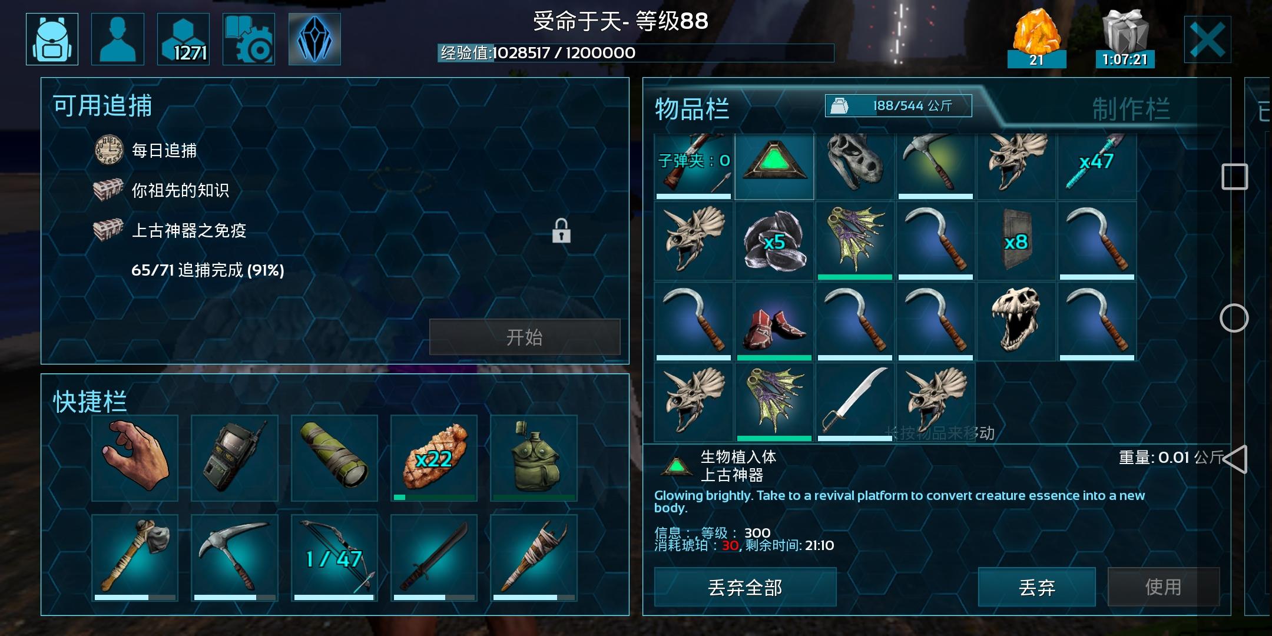This screenshot has width=1272, height=636.
Task: Select the bow hotbar slot showing 1 / 47
Action: (x=334, y=558)
